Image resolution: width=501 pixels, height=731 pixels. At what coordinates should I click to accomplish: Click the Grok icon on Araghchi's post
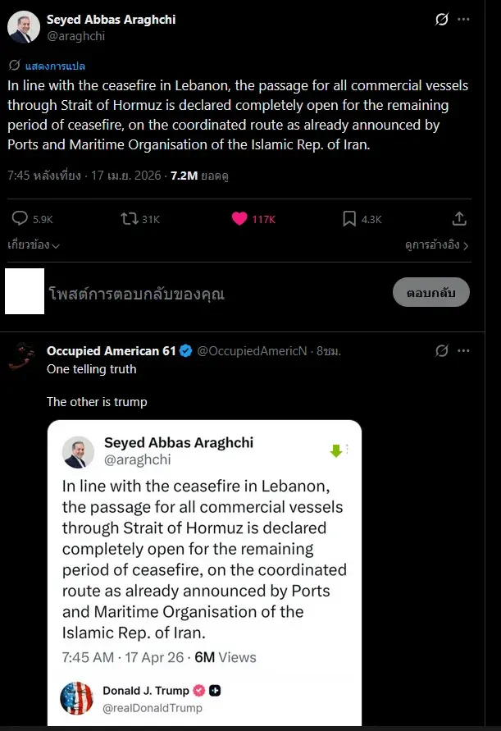442,20
